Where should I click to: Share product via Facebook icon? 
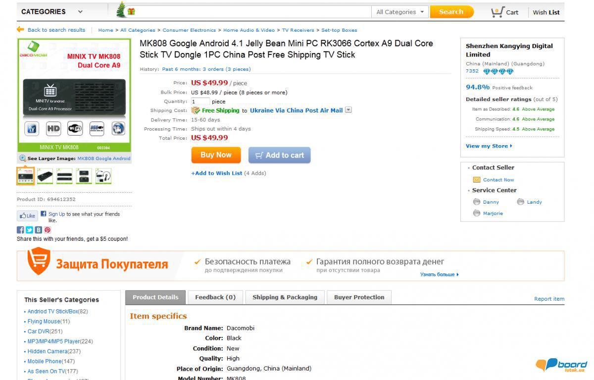click(20, 230)
